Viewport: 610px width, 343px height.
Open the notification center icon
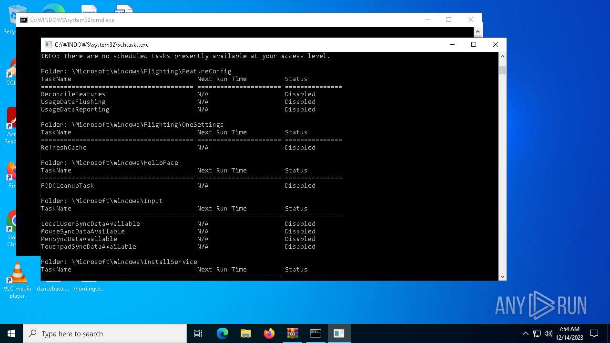coord(594,333)
